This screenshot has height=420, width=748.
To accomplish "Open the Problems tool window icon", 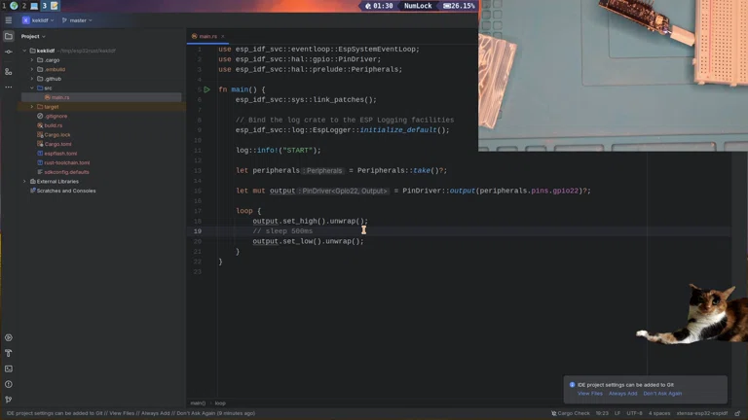I will pyautogui.click(x=9, y=384).
